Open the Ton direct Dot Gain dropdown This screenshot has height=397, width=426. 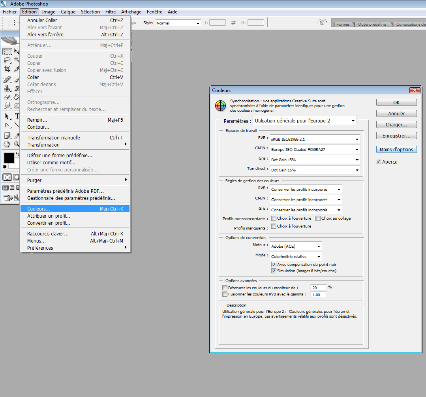[315, 170]
